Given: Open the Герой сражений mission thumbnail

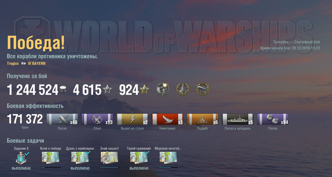Looking at the screenshot, I should 139,158.
